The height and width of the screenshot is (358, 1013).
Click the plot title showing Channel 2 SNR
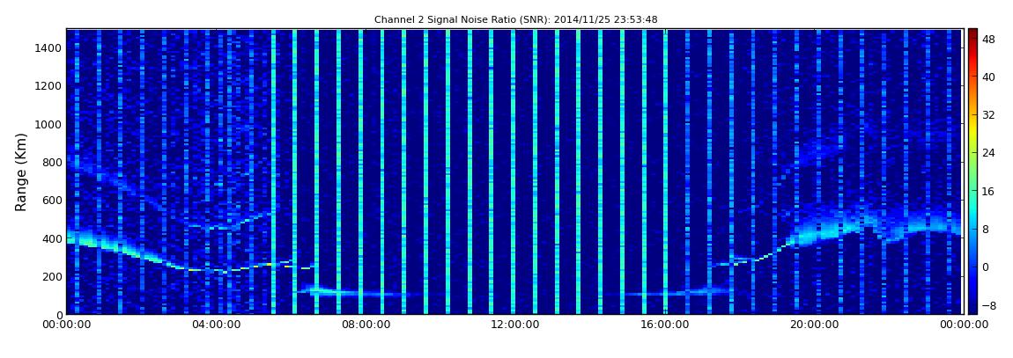[515, 20]
